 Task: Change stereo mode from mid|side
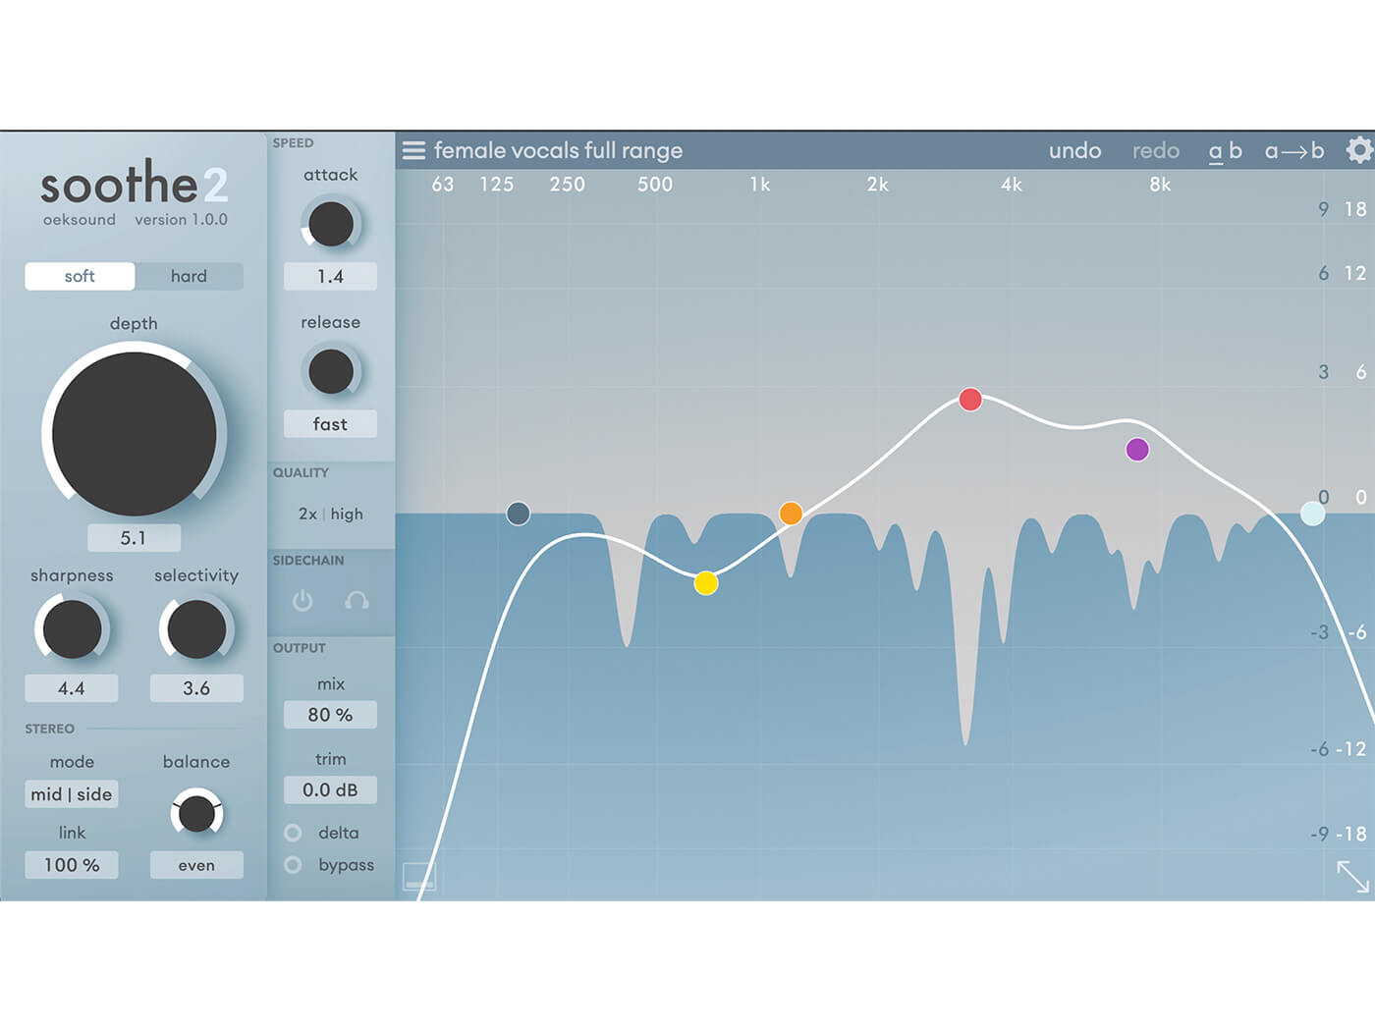(x=71, y=794)
